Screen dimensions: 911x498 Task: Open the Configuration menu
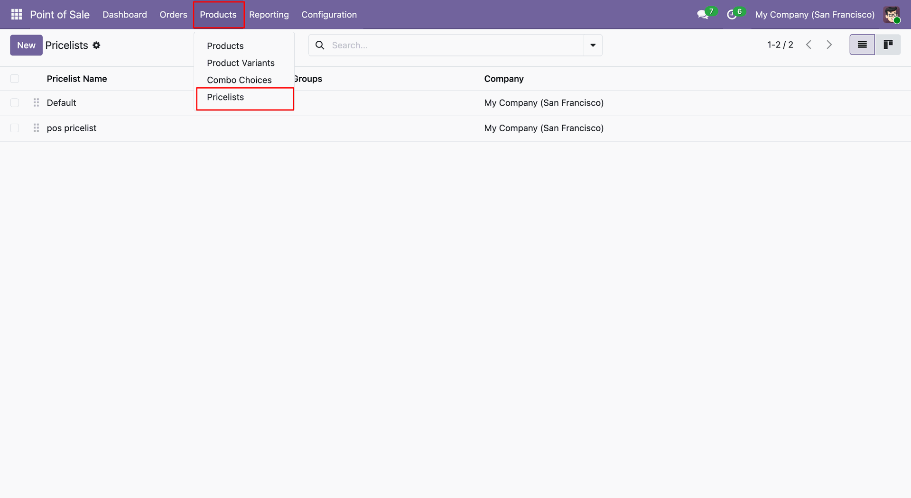coord(329,15)
